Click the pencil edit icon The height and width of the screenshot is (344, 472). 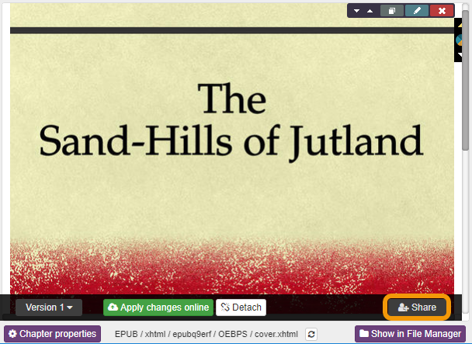(417, 11)
